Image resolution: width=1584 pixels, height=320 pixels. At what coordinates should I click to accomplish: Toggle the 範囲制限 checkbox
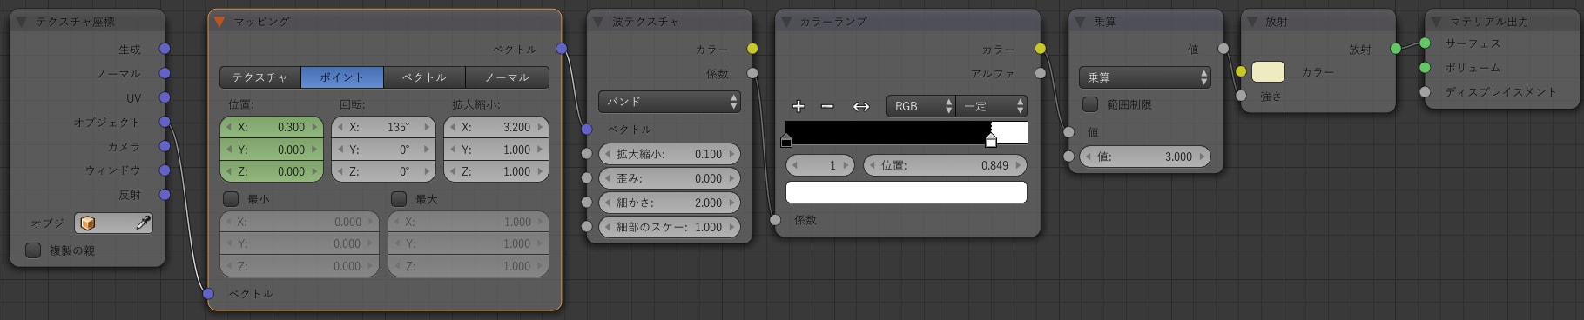click(x=1090, y=104)
